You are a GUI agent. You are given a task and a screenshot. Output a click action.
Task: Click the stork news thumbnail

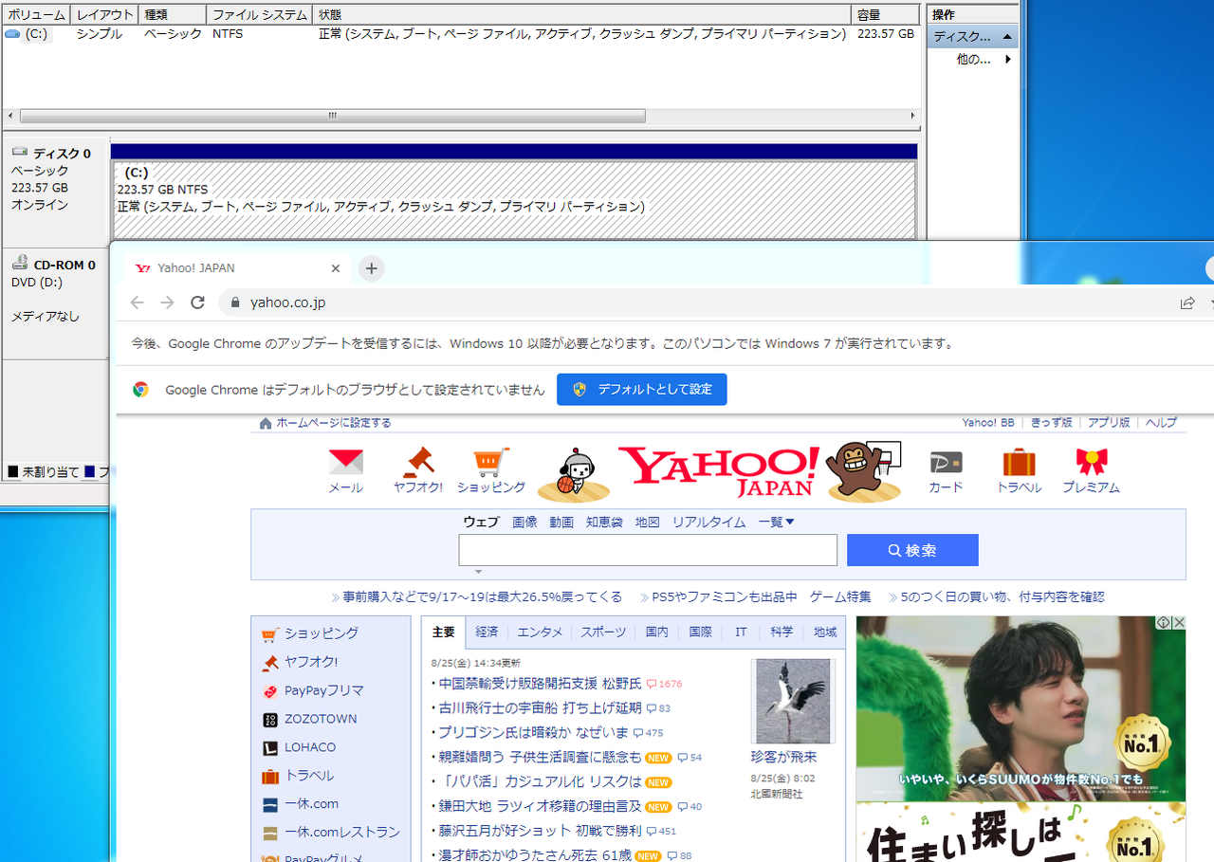(794, 702)
